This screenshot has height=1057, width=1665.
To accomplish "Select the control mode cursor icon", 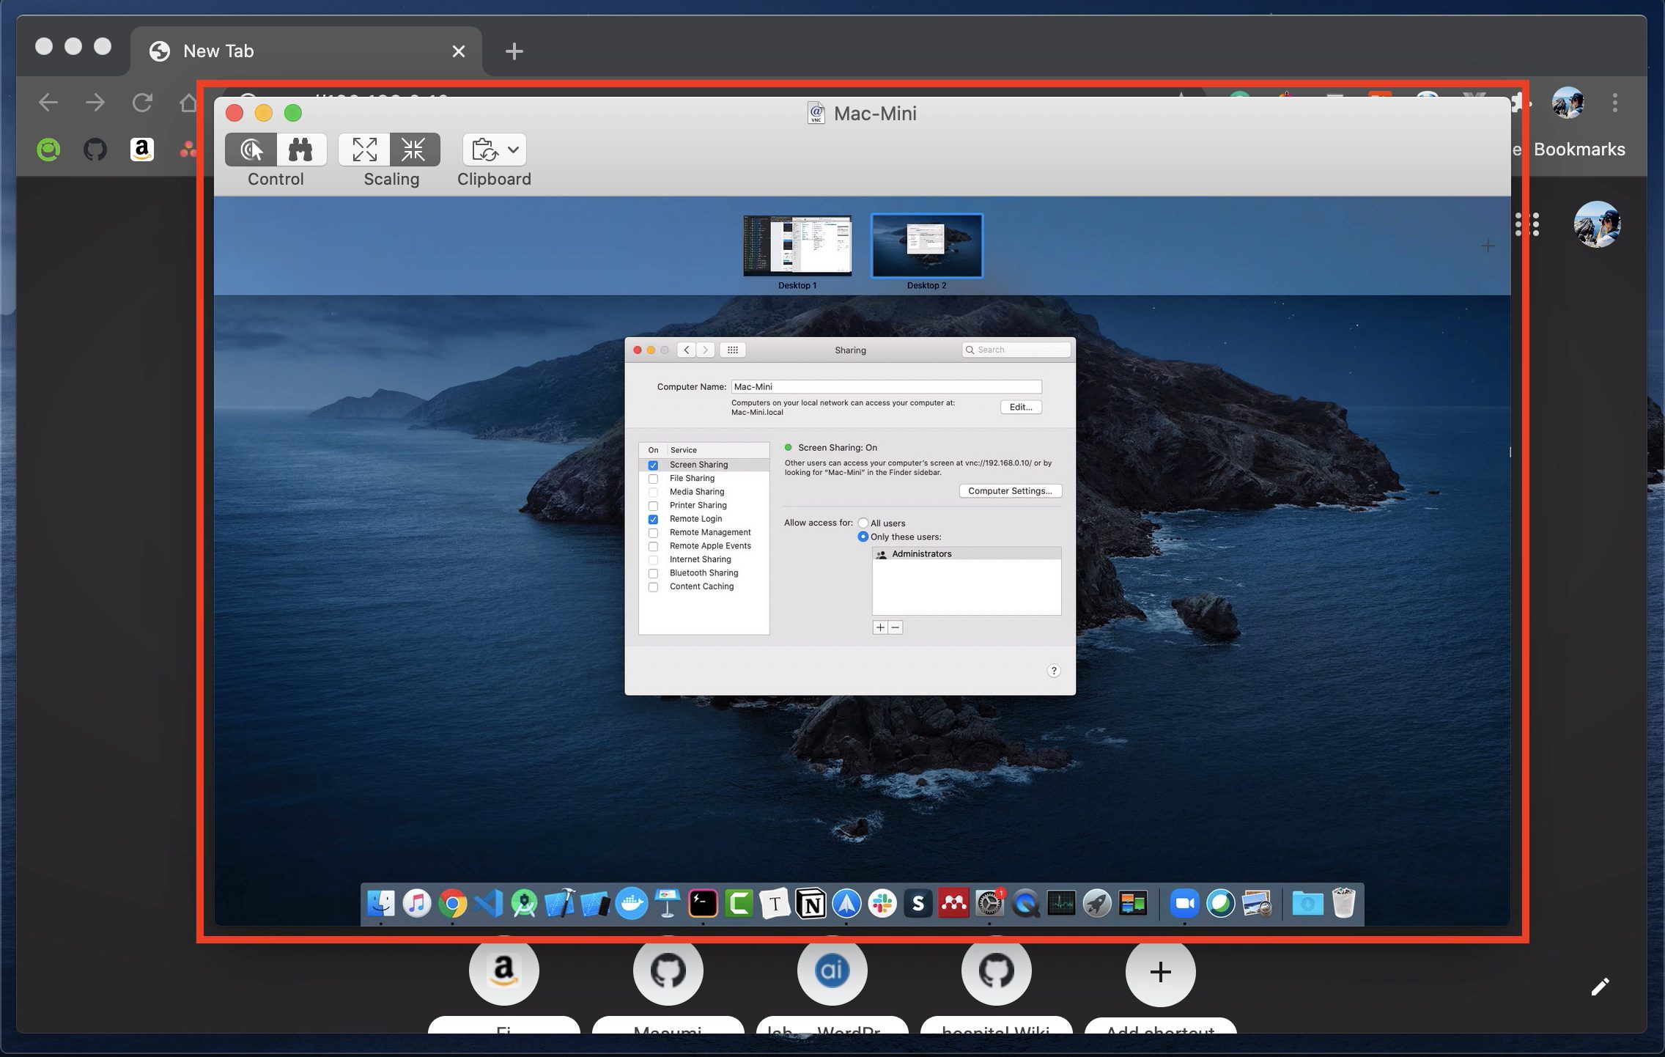I will click(x=251, y=150).
